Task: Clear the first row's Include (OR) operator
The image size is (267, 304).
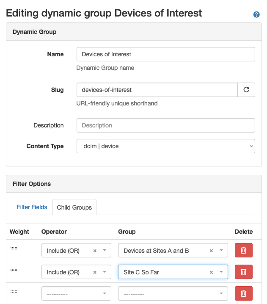Action: [95, 251]
